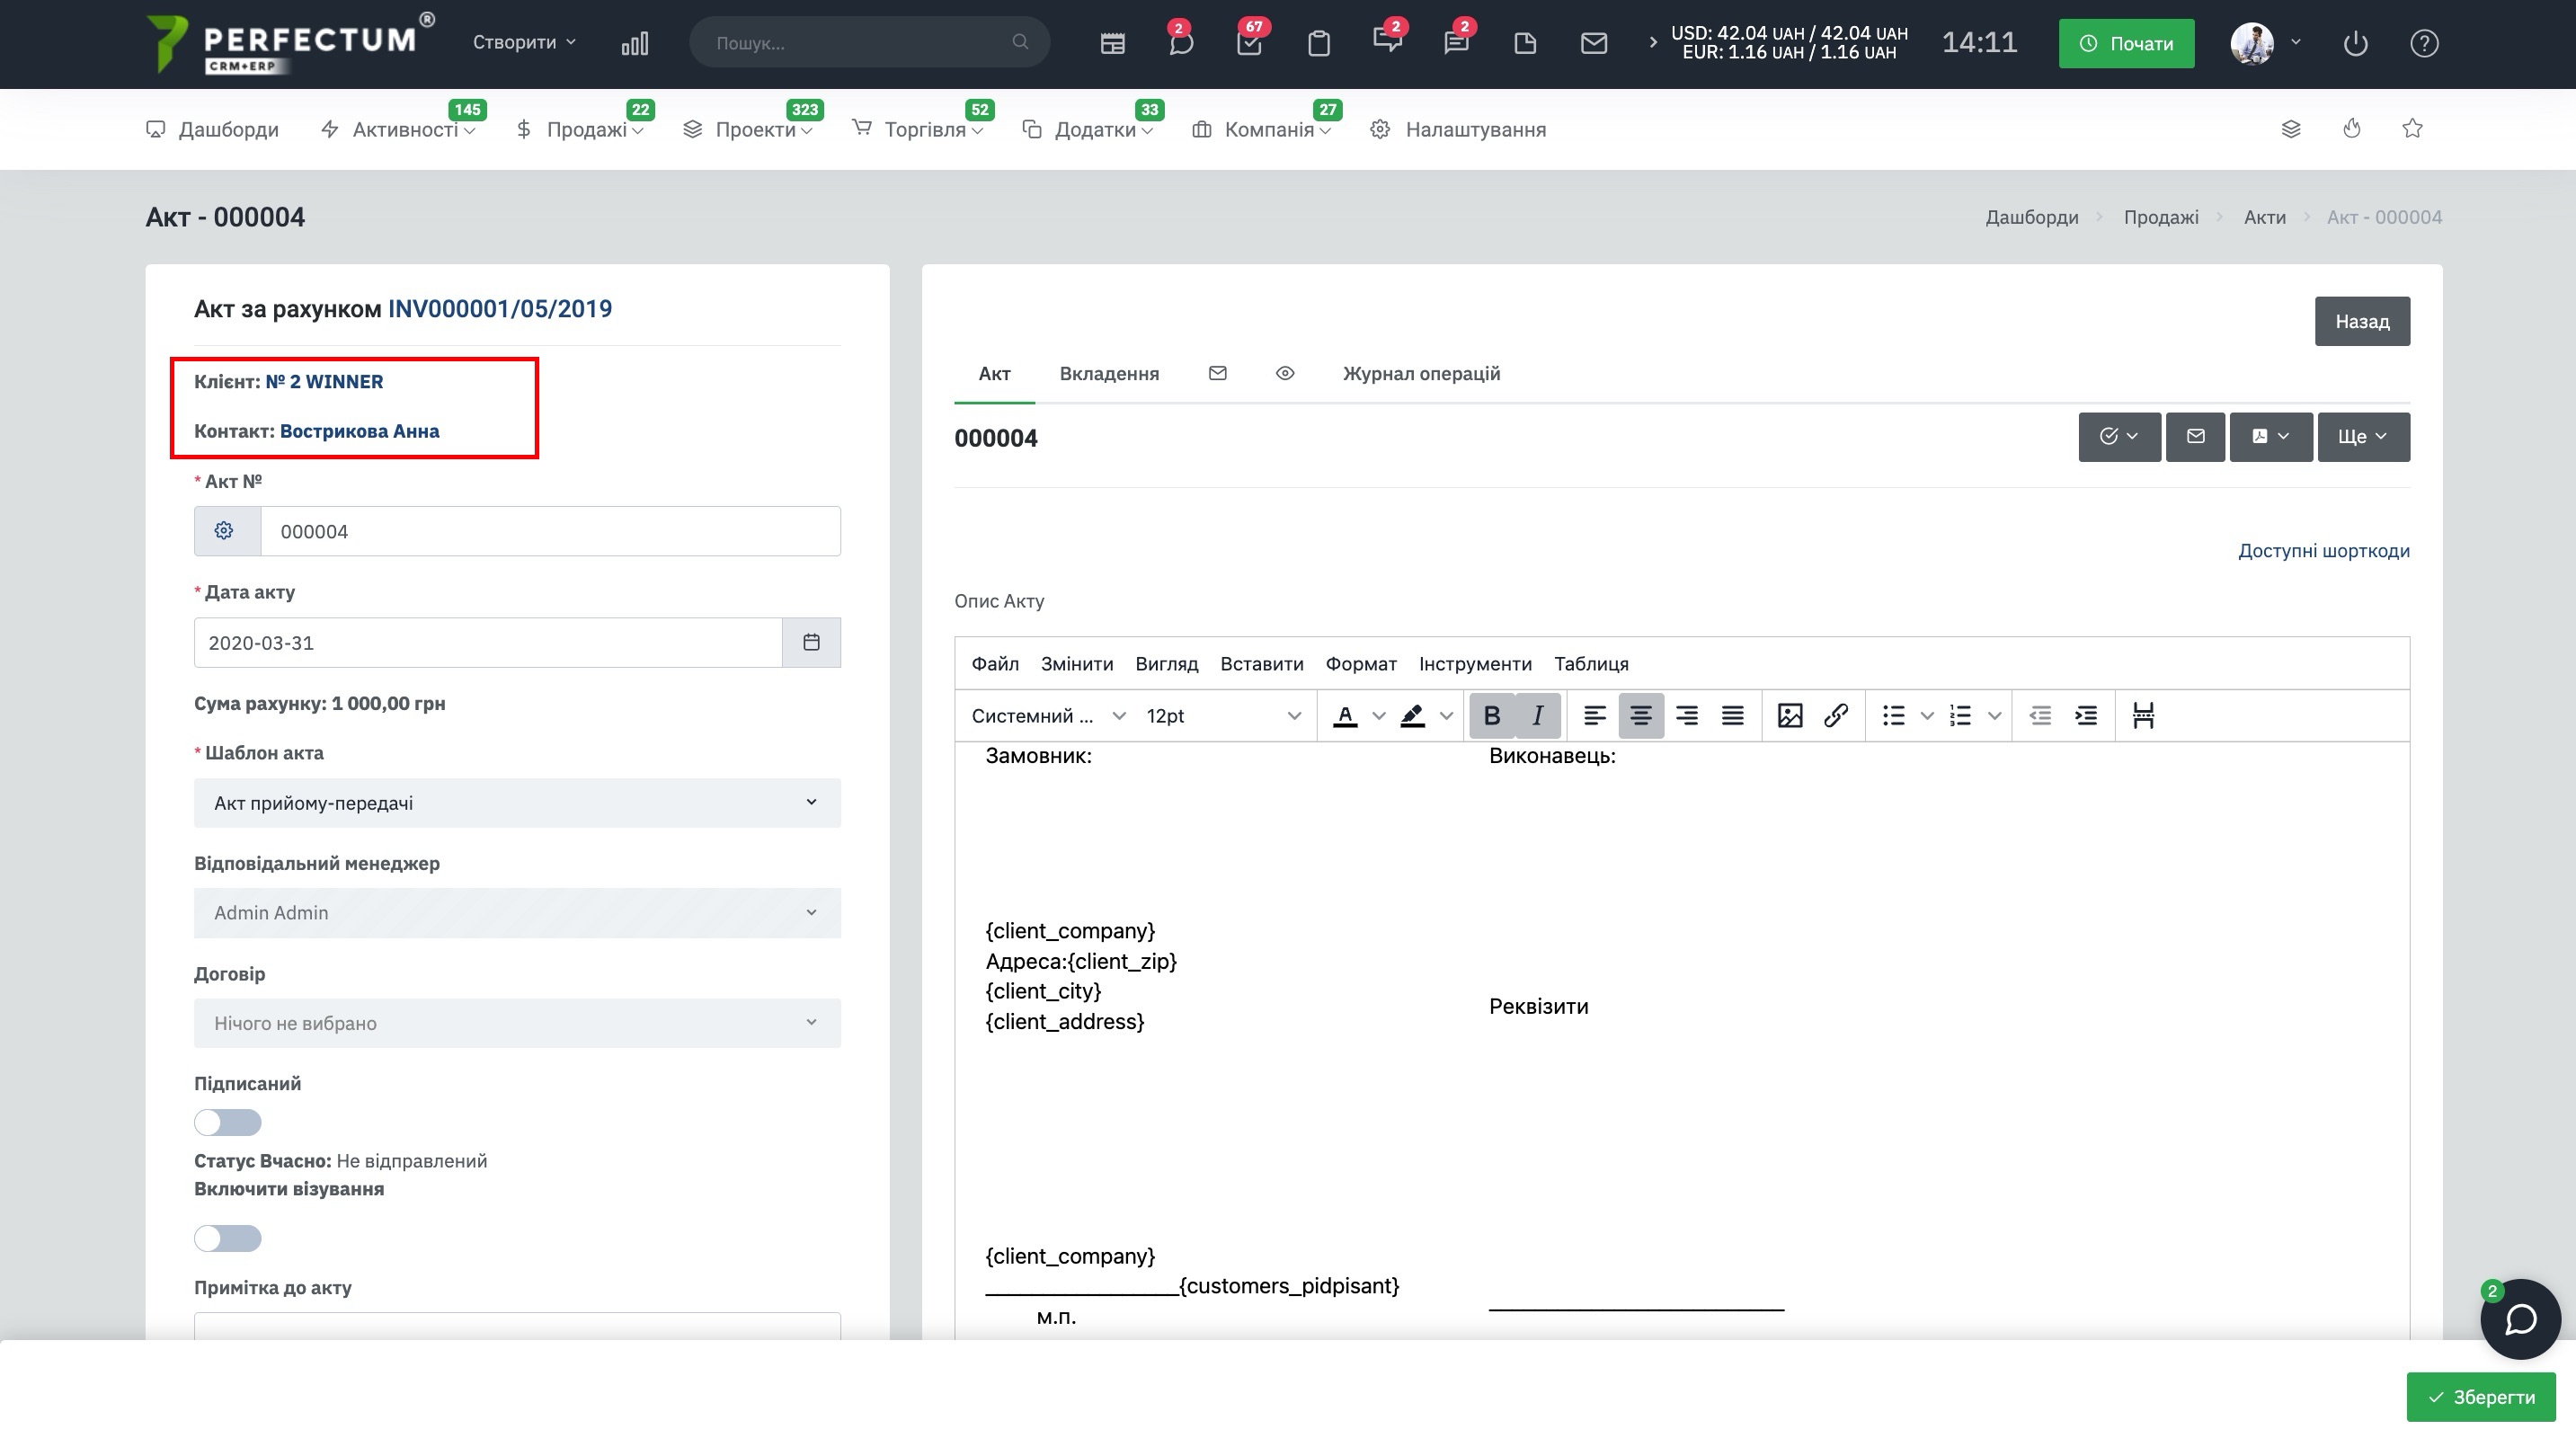This screenshot has width=2576, height=1447.
Task: Open the Договір selection dropdown
Action: pos(517,1023)
